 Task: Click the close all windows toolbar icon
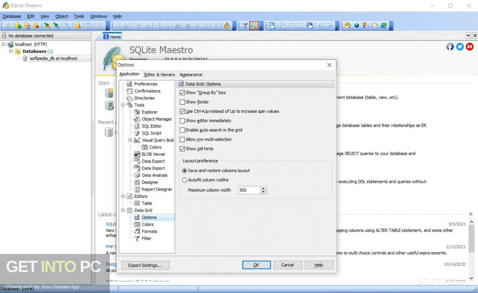pyautogui.click(x=310, y=26)
